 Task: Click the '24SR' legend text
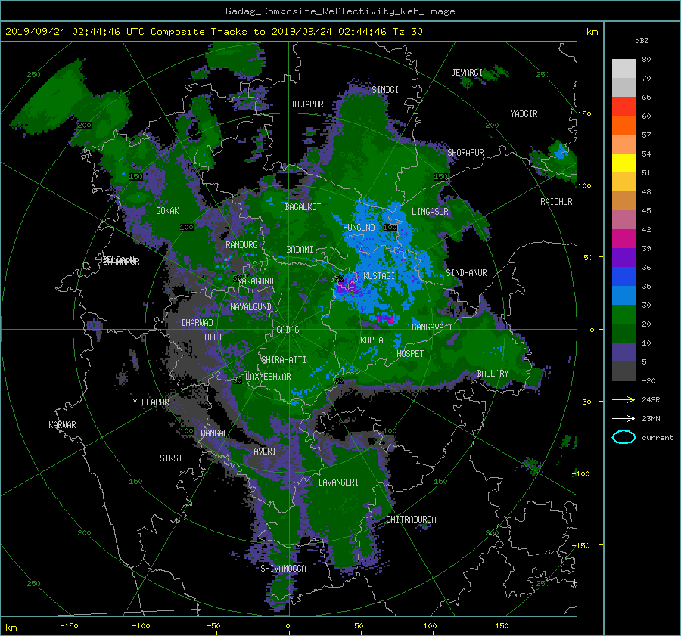click(651, 400)
